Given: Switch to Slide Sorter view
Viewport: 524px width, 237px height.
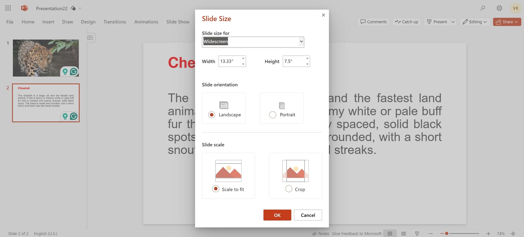Looking at the screenshot, I should (403, 233).
